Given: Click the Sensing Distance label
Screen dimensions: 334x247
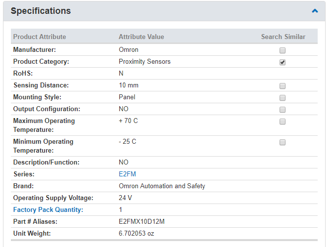Looking at the screenshot, I should click(41, 85).
